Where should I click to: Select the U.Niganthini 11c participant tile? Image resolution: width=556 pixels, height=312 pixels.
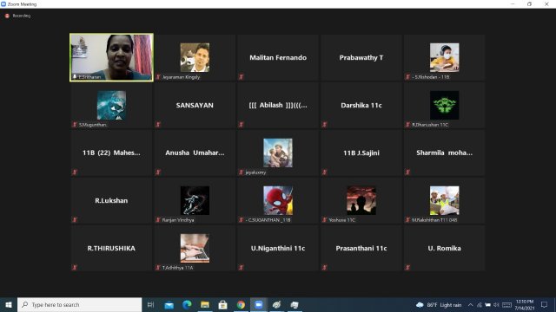pyautogui.click(x=278, y=248)
